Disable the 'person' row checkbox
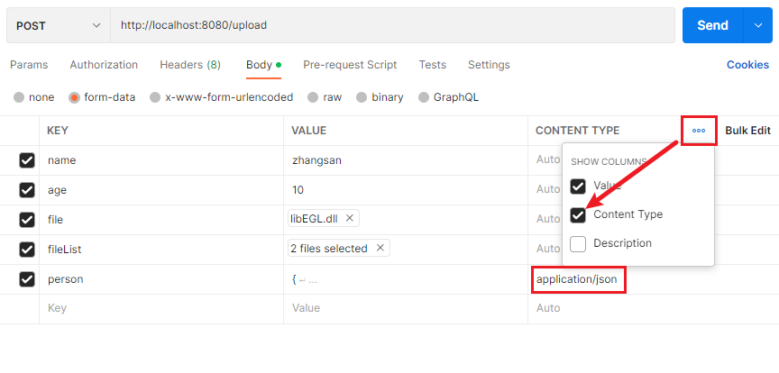The image size is (779, 373). coord(27,279)
